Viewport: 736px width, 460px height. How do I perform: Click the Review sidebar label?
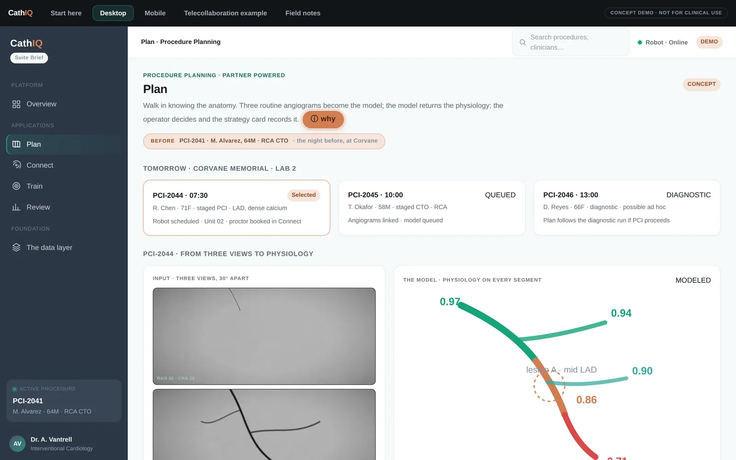(38, 207)
